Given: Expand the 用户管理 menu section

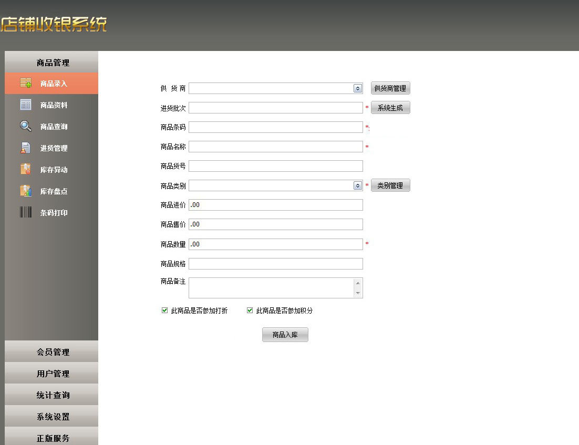Looking at the screenshot, I should click(51, 374).
